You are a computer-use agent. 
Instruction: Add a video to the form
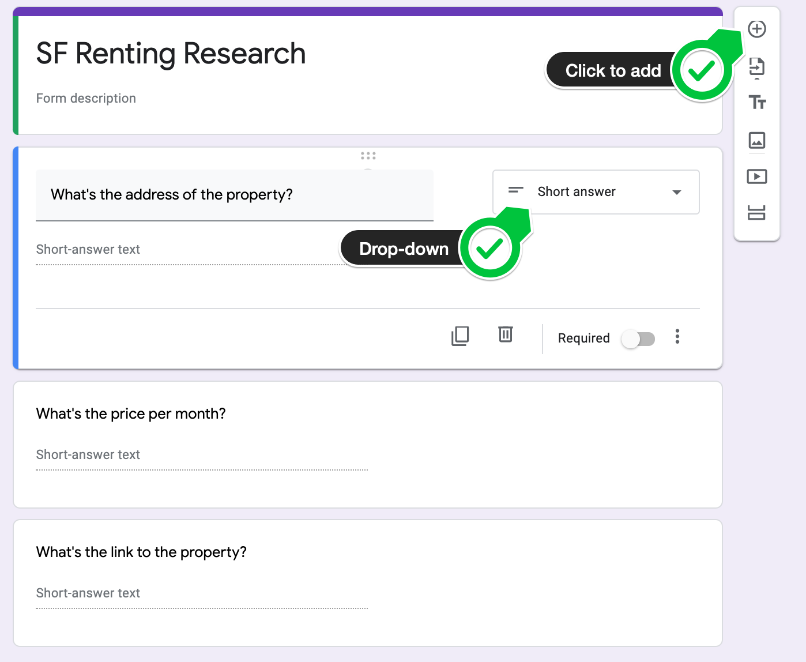point(757,176)
